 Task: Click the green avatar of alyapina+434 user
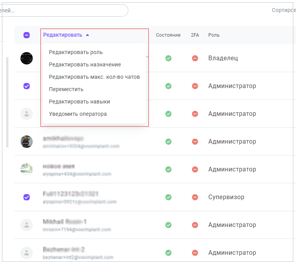[x=27, y=169]
